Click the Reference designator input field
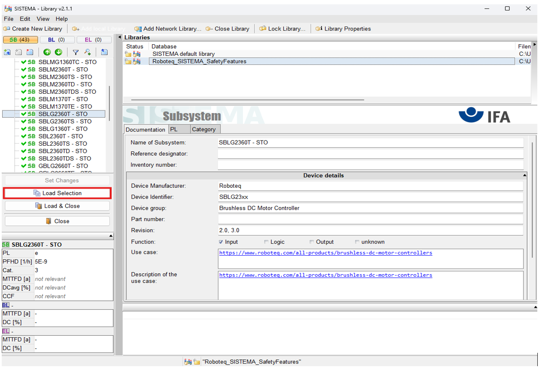This screenshot has height=367, width=539. (371, 154)
